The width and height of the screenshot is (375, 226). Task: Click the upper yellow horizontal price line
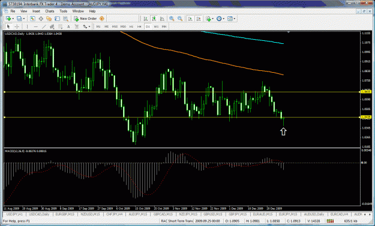182,92
